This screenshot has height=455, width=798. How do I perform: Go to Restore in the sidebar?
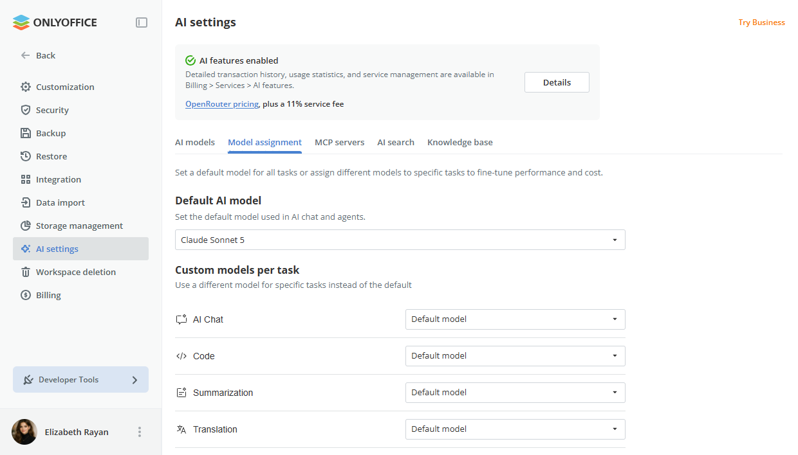pyautogui.click(x=80, y=156)
